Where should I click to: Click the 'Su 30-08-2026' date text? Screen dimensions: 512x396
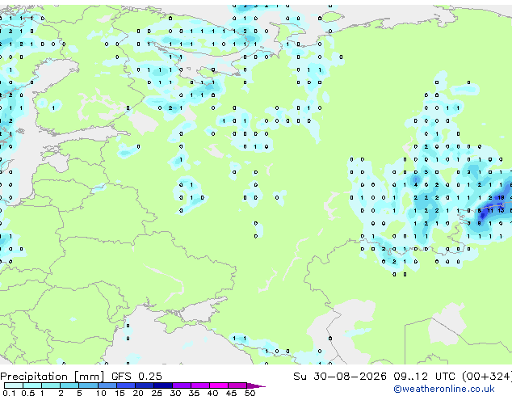coord(340,377)
